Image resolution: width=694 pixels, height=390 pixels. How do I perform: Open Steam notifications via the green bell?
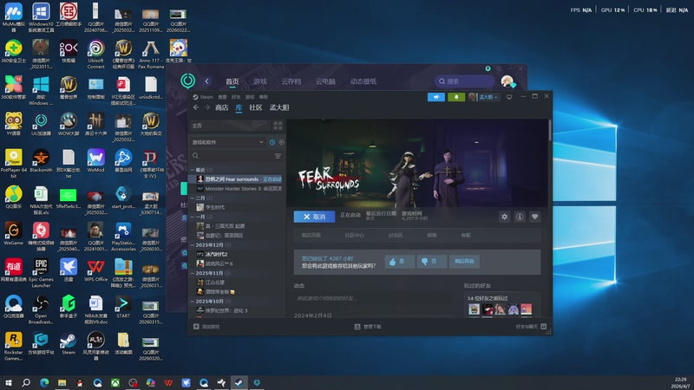(456, 97)
